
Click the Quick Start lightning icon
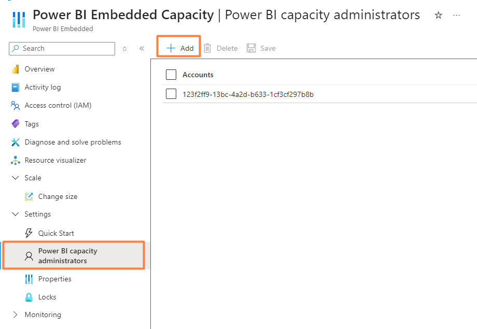(29, 234)
